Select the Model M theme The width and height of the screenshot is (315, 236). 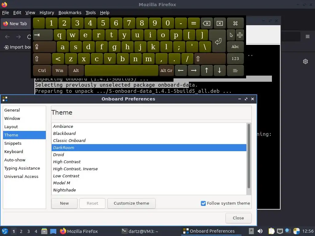(149, 183)
